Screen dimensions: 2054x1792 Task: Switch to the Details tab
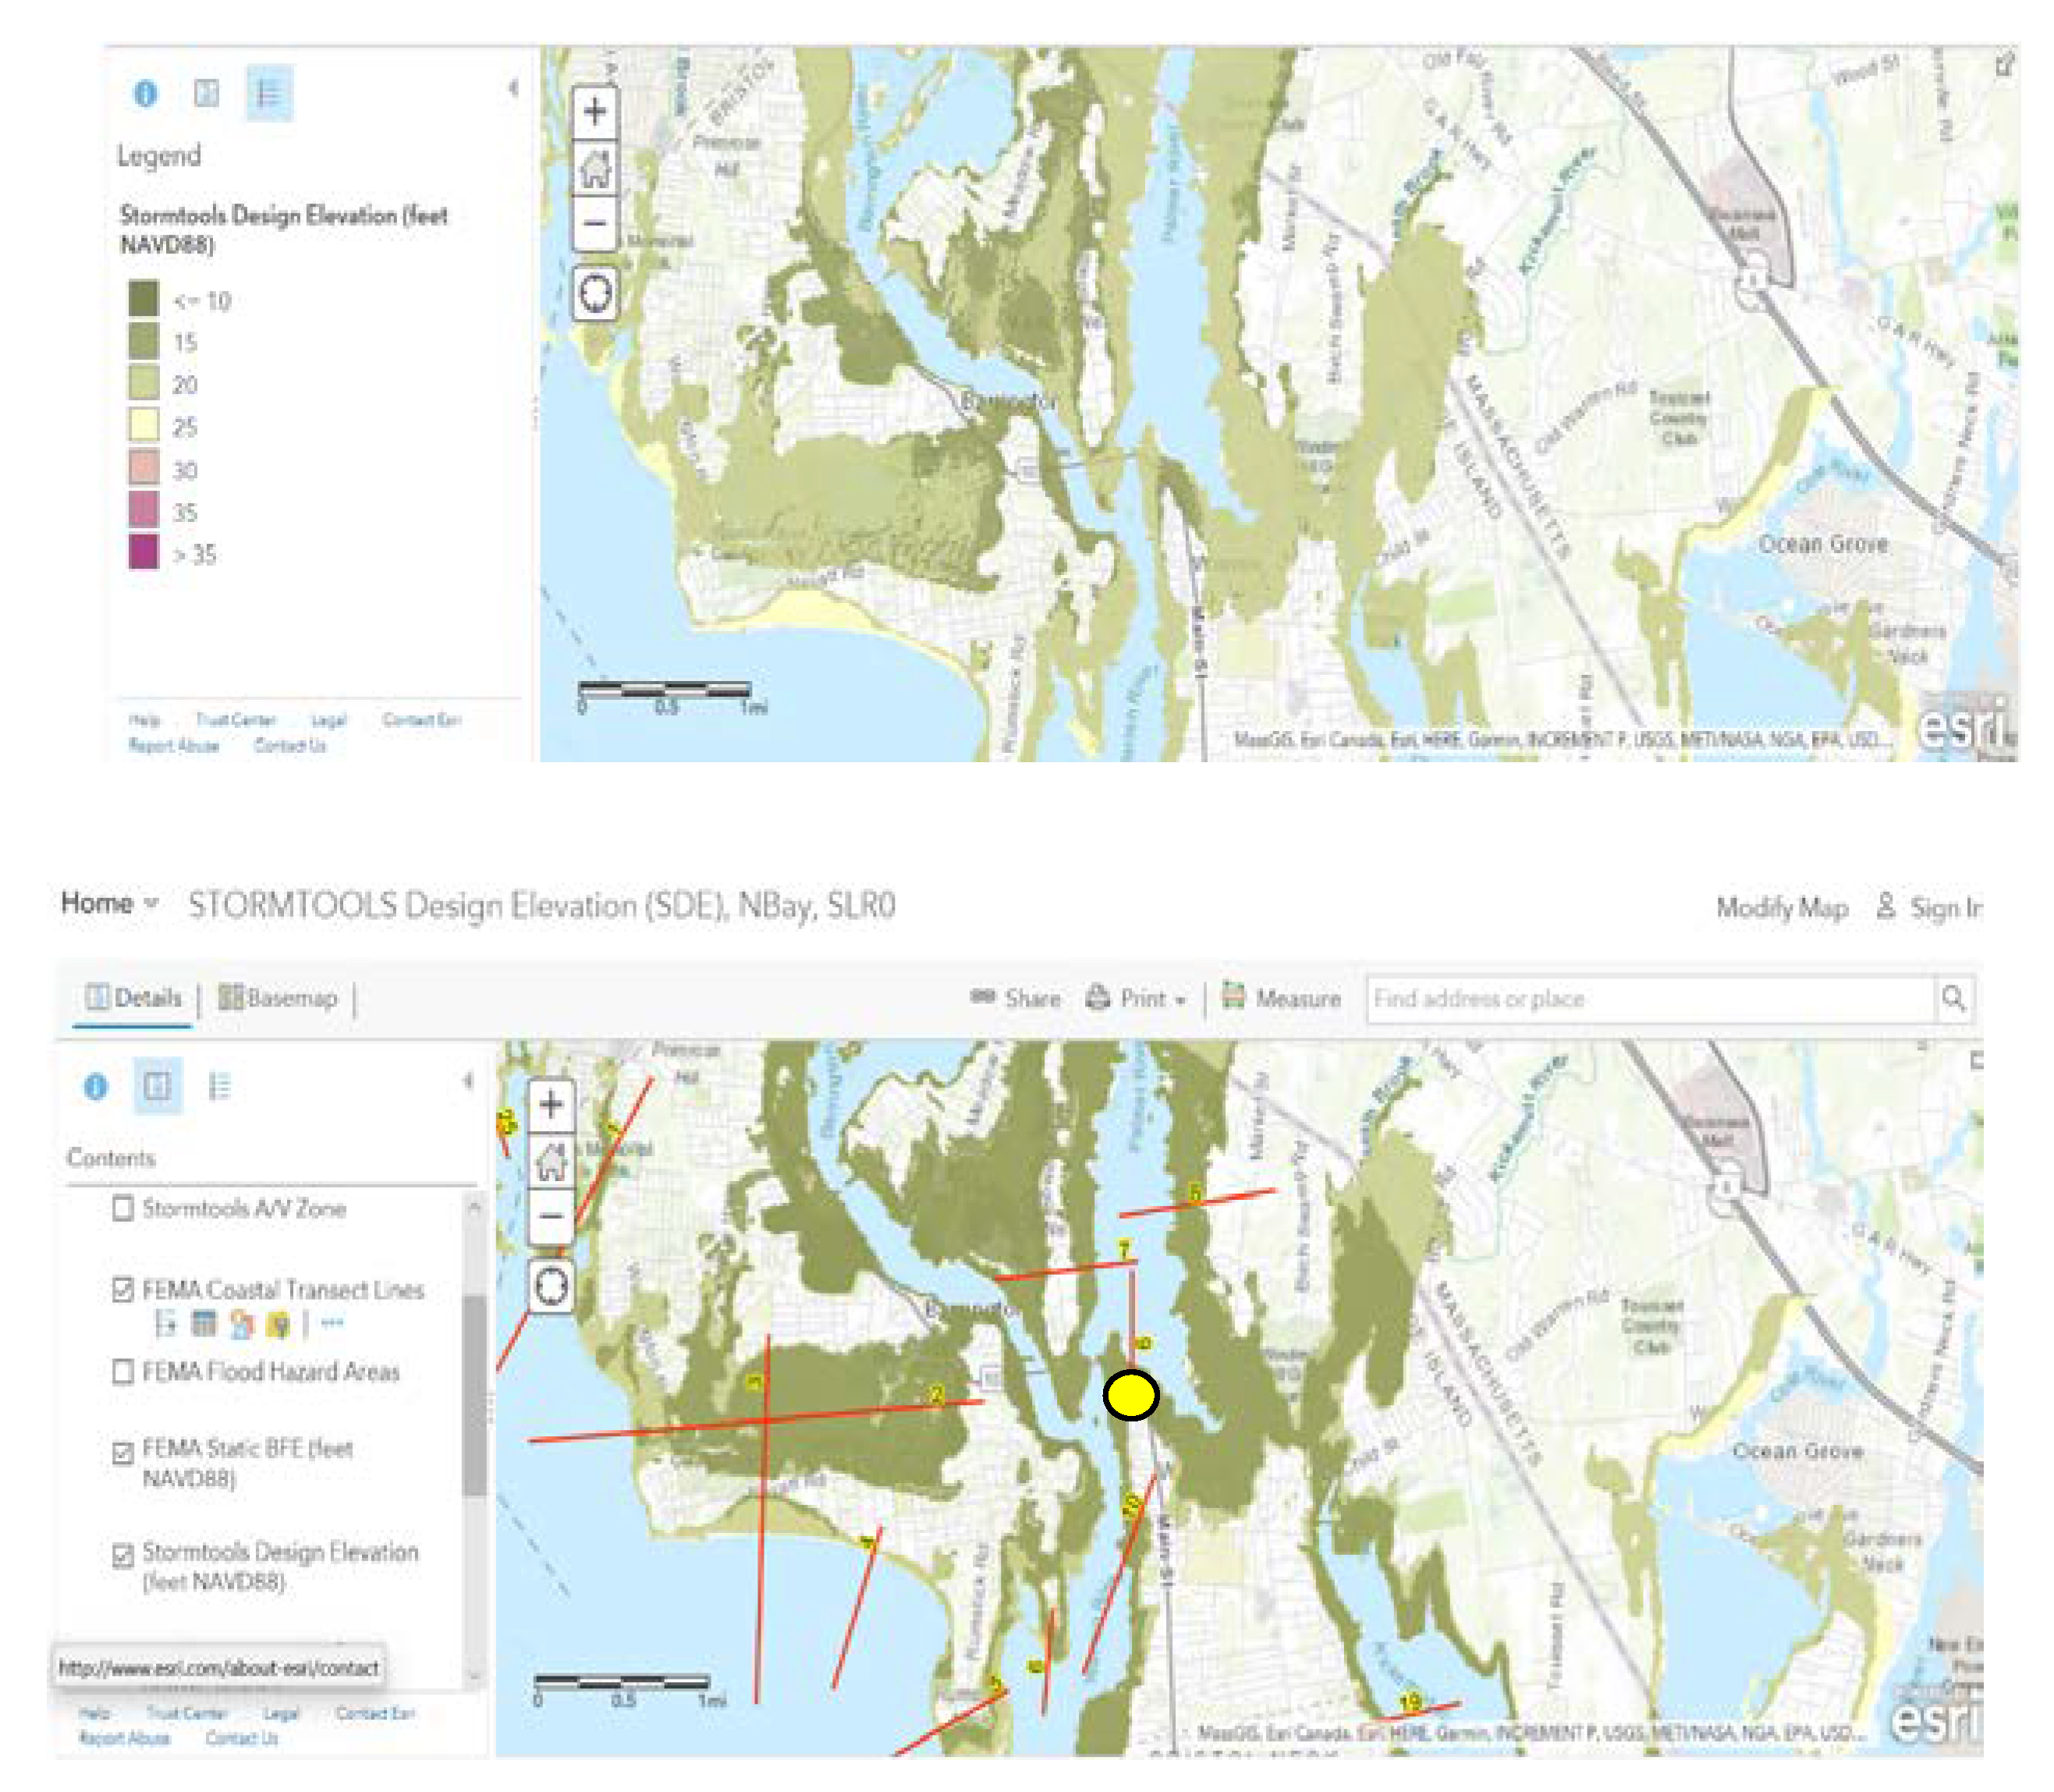134,998
